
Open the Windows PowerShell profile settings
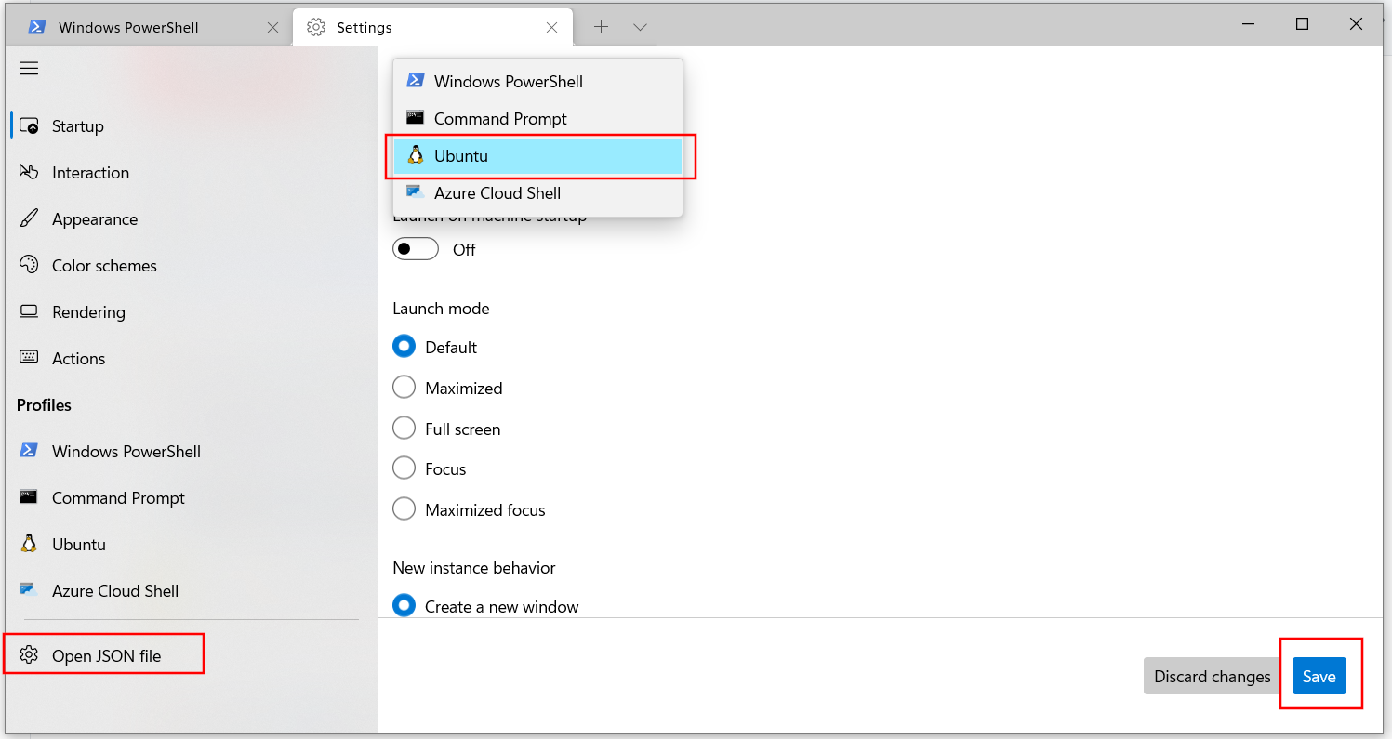(x=191, y=451)
